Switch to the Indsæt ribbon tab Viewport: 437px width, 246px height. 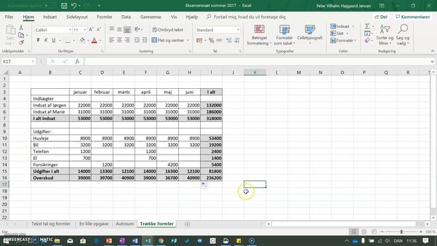tap(50, 16)
